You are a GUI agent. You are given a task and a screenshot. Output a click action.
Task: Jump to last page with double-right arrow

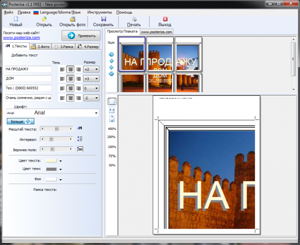pos(111,74)
